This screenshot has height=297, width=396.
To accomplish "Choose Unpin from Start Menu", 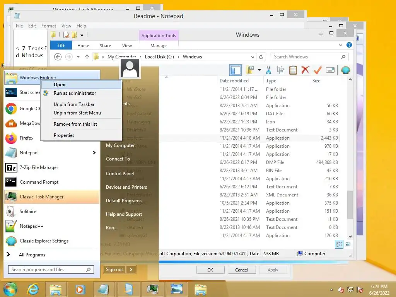I will click(x=81, y=113).
